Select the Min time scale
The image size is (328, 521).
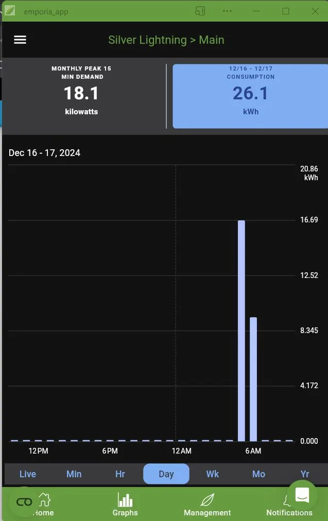[x=74, y=474]
